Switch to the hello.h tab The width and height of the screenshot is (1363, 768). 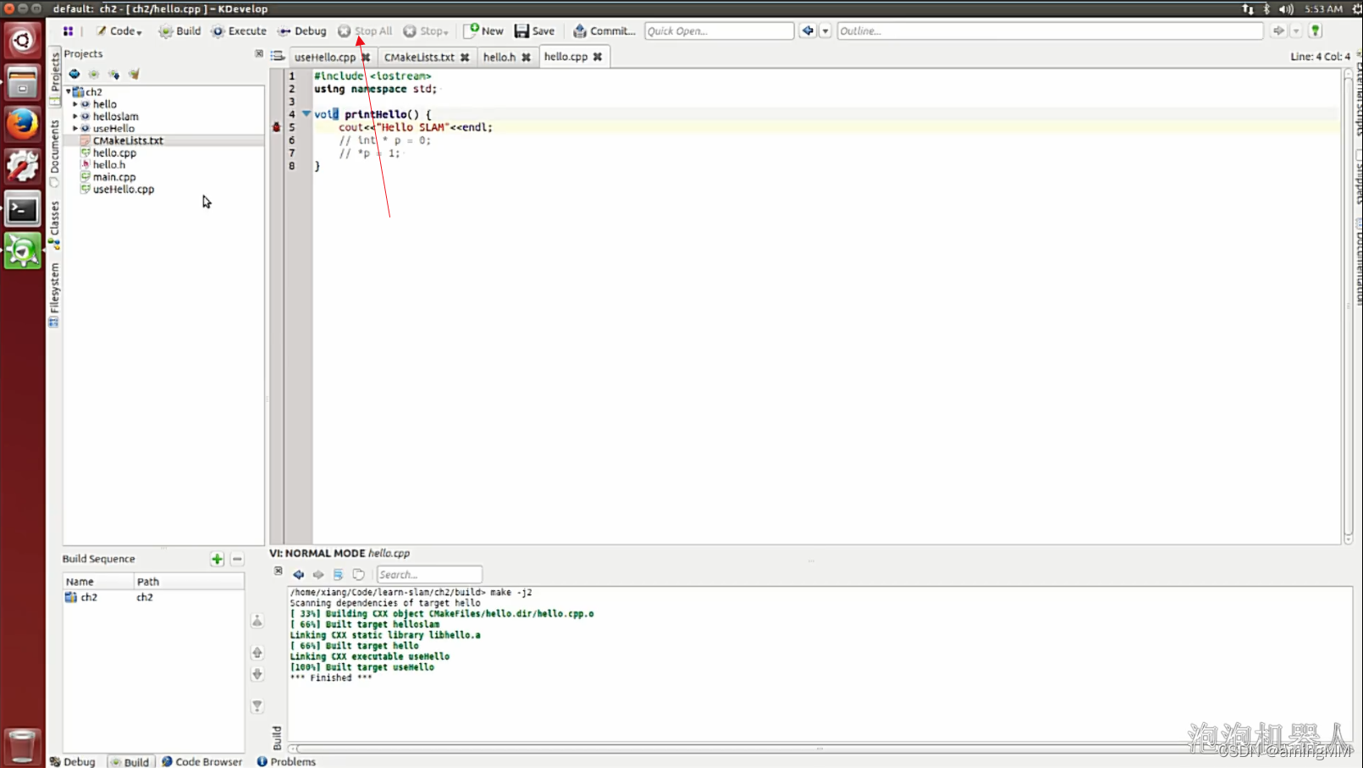pos(499,57)
